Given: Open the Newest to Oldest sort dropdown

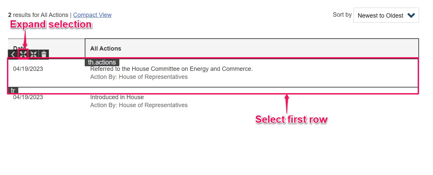Looking at the screenshot, I should tap(386, 16).
